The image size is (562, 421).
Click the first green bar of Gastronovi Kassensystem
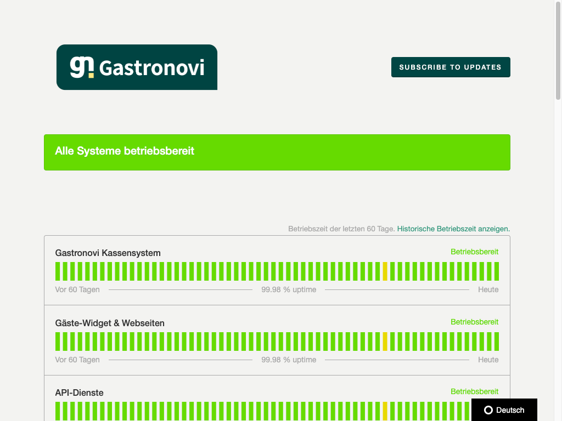coord(58,271)
